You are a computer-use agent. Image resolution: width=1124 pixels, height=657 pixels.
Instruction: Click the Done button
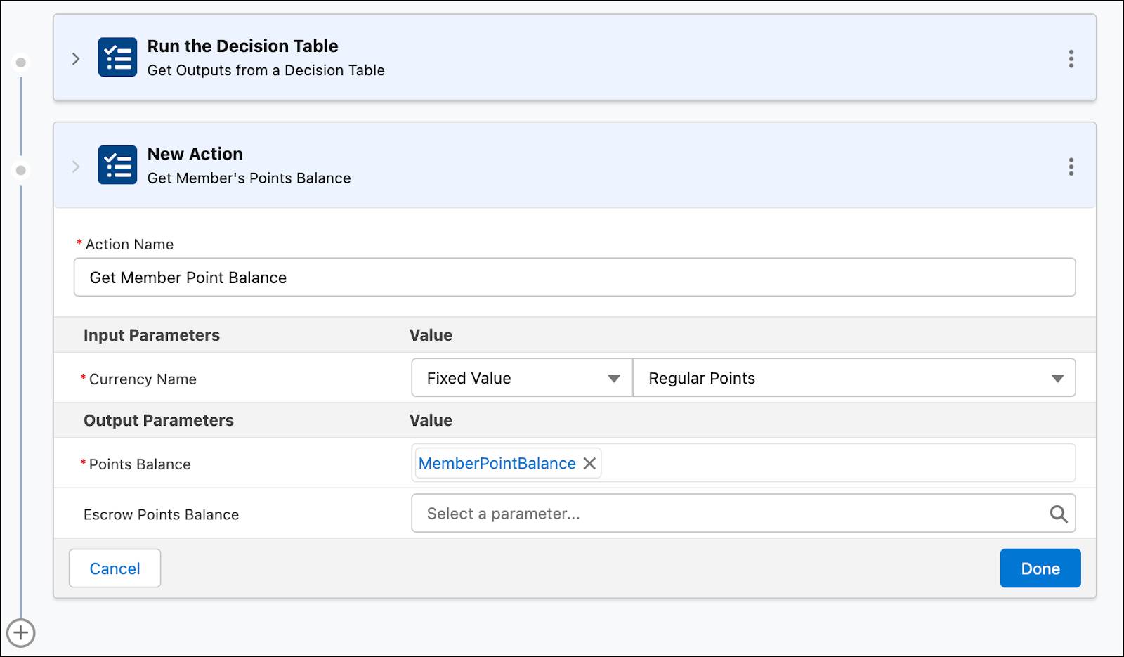1040,568
